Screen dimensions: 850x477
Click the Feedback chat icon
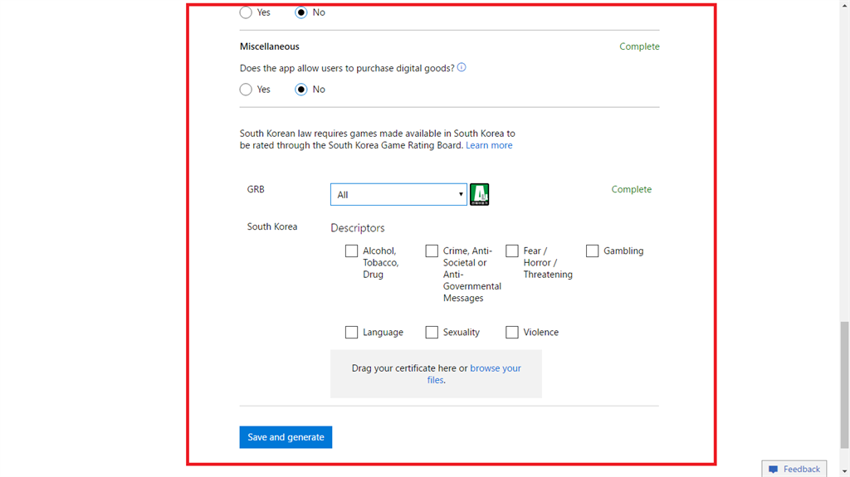773,470
